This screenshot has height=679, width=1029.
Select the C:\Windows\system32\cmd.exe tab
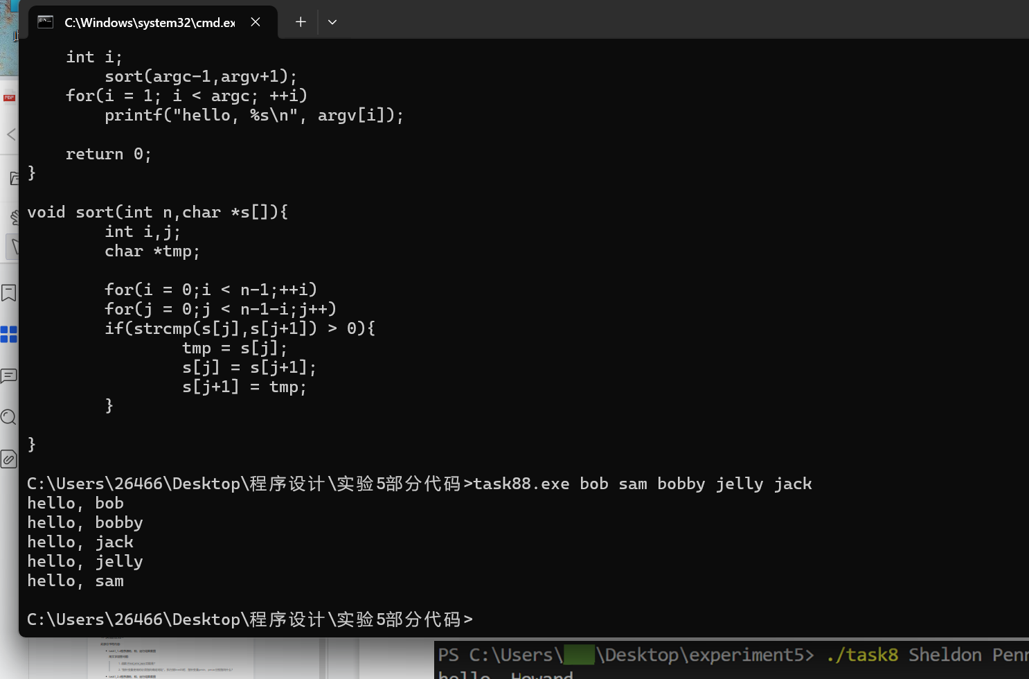point(152,22)
